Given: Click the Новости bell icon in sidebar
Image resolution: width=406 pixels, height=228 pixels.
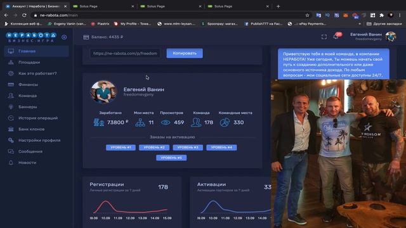Looking at the screenshot, I should tap(11, 163).
